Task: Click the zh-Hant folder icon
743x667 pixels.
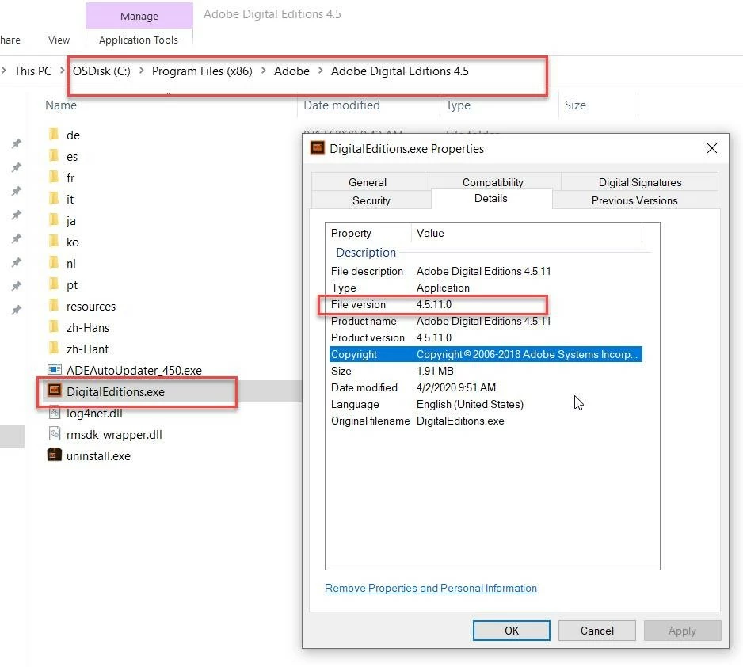Action: pos(54,349)
